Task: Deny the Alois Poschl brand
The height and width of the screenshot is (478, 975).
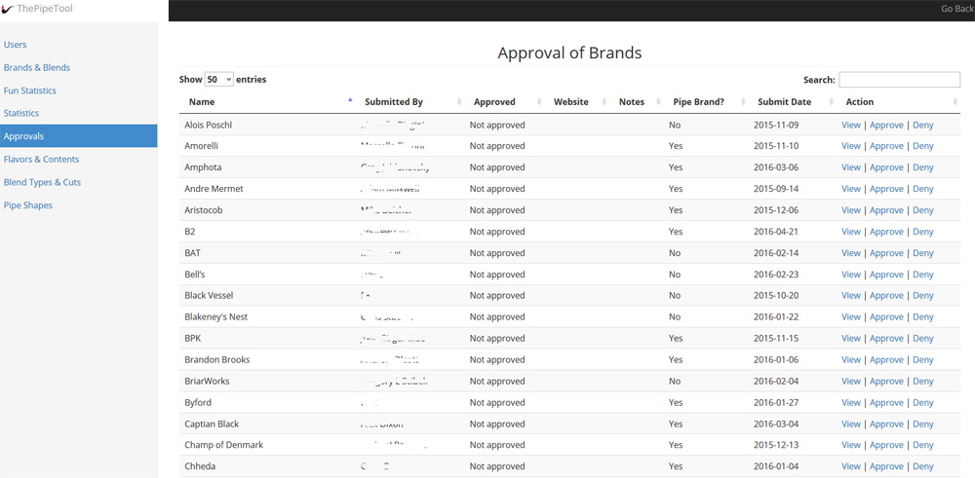Action: point(922,125)
